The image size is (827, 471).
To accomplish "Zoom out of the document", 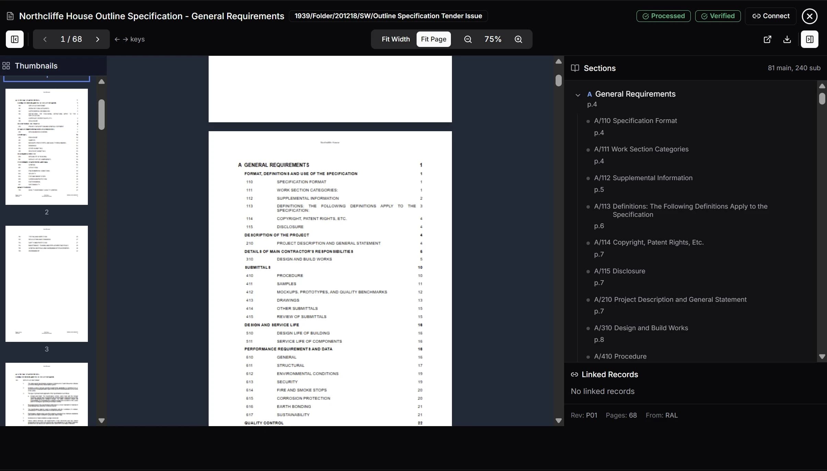I will click(x=467, y=39).
